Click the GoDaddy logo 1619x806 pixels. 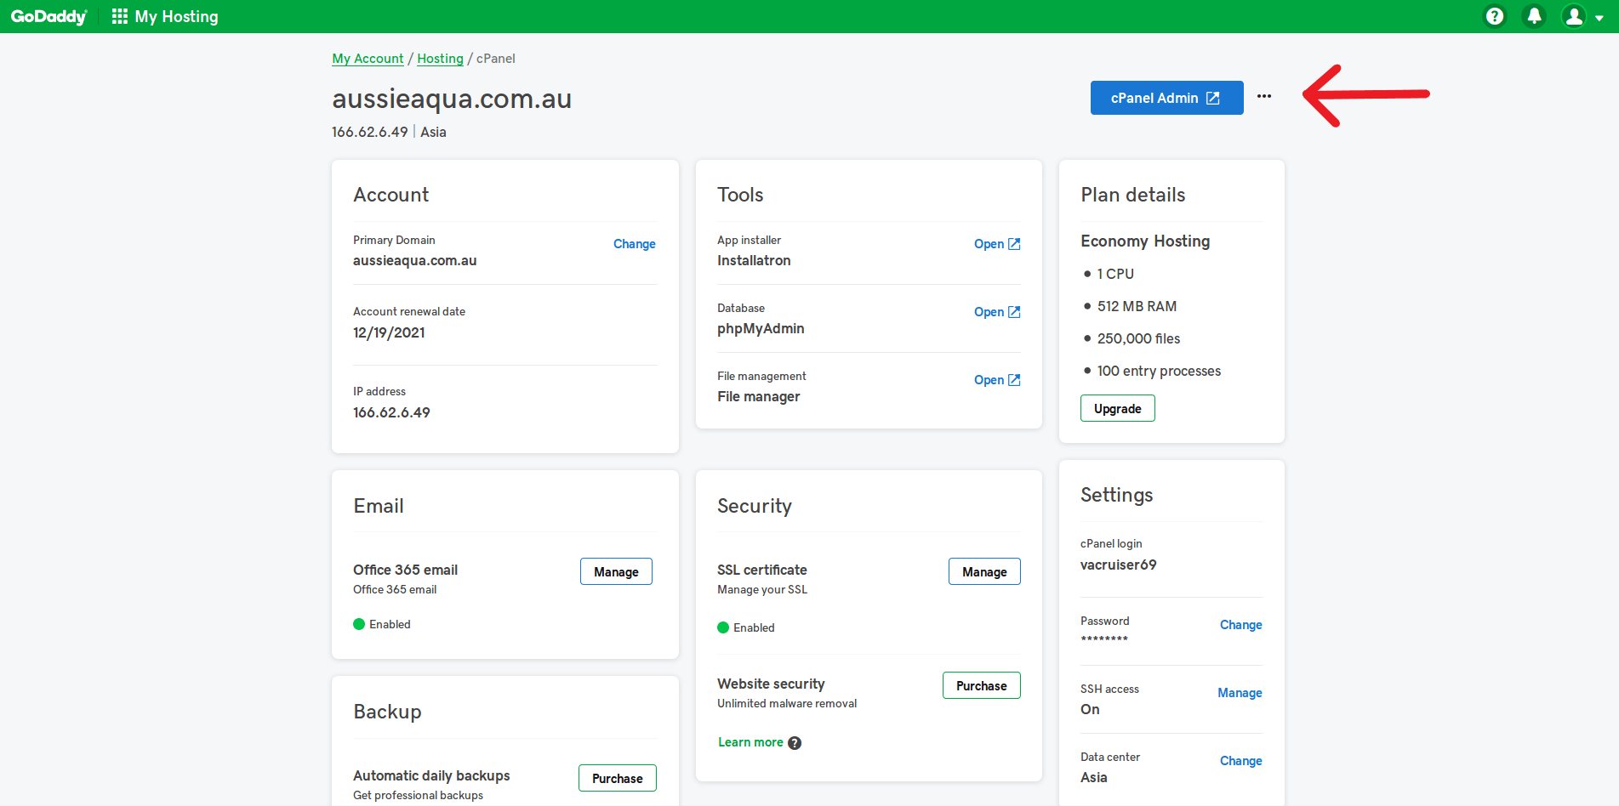coord(48,16)
